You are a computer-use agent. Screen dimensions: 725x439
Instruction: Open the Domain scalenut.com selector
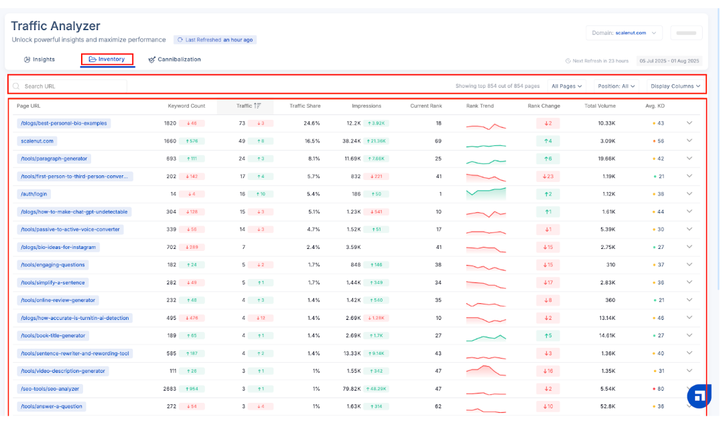(624, 33)
